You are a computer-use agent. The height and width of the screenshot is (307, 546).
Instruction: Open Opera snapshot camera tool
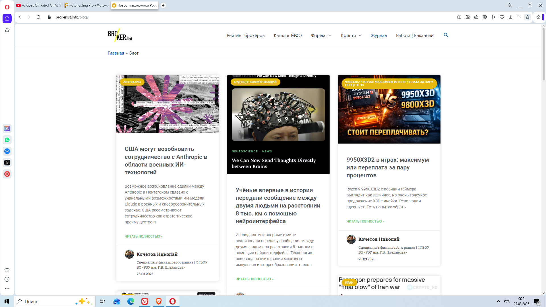476,17
